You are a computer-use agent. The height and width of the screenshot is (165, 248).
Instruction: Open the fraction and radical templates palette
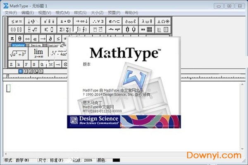pos(33,29)
